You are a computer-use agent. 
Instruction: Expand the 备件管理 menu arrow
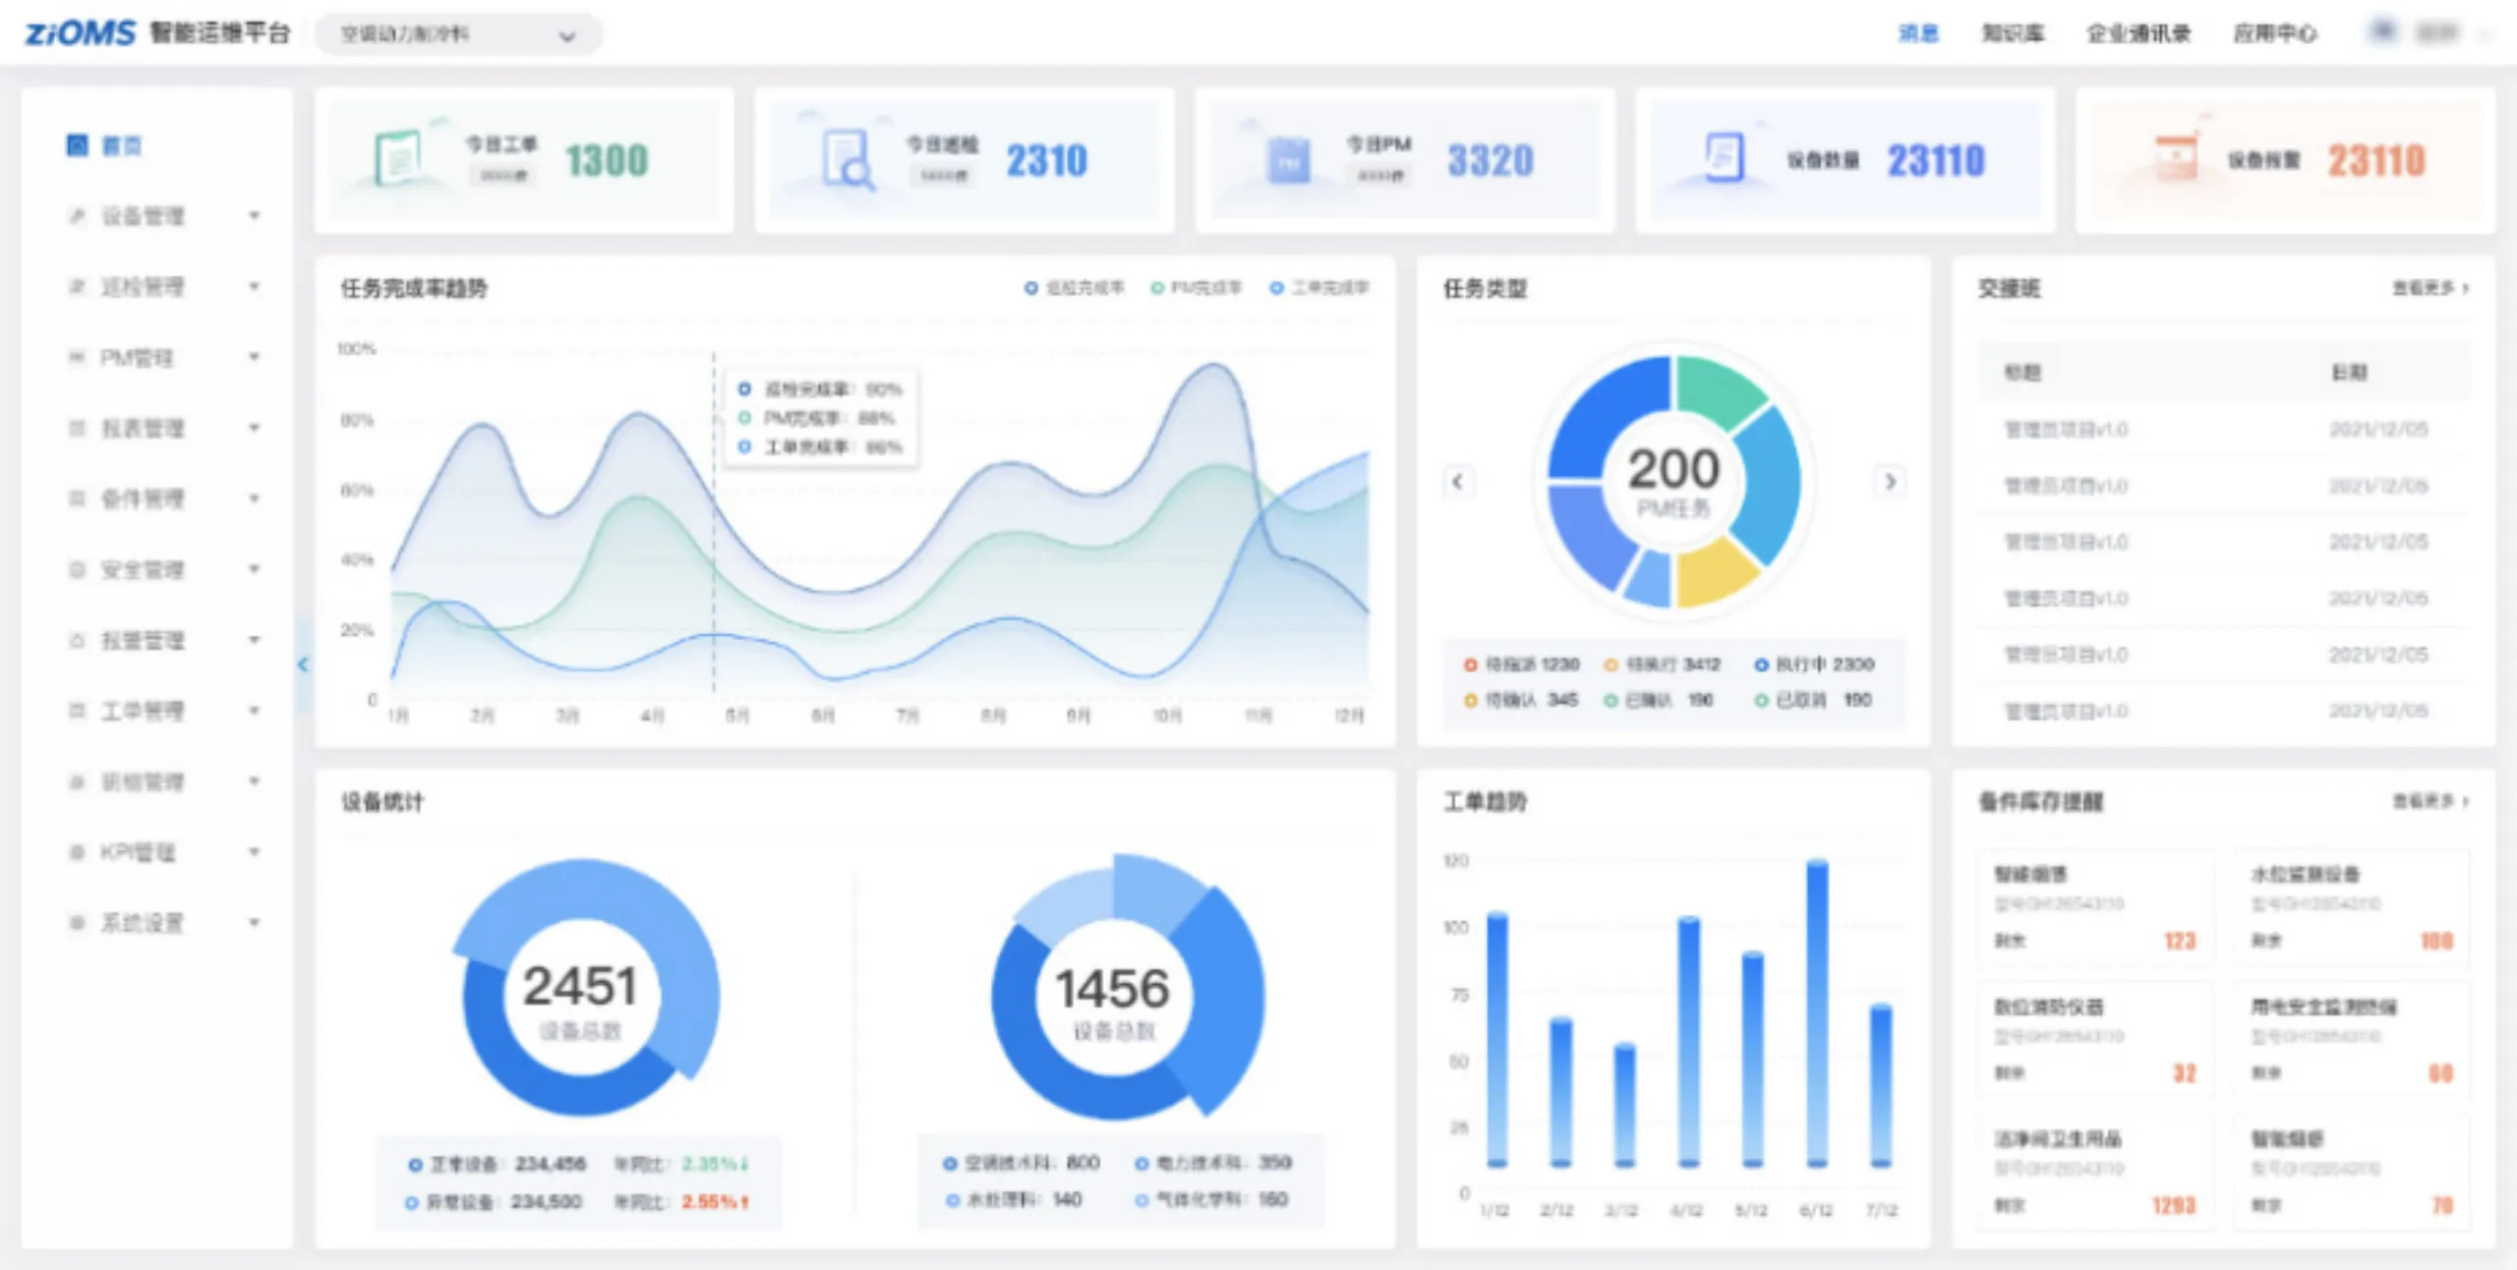255,499
